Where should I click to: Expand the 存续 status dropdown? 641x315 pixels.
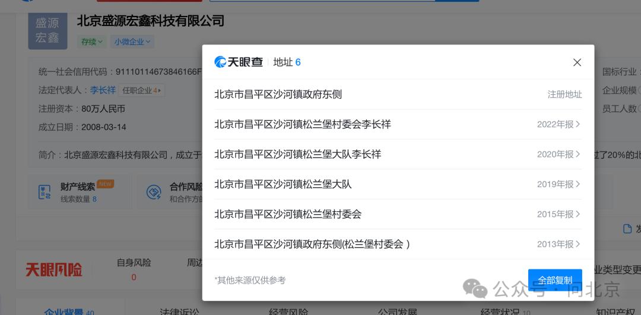point(92,41)
